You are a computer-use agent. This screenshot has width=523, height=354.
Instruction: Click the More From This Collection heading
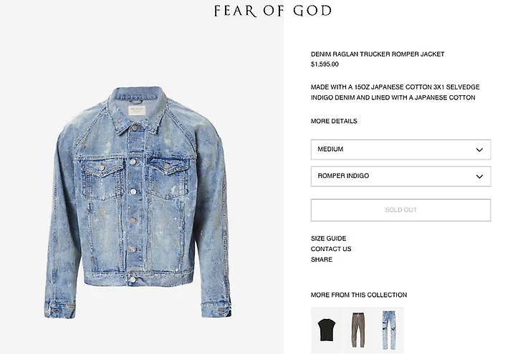(x=359, y=295)
